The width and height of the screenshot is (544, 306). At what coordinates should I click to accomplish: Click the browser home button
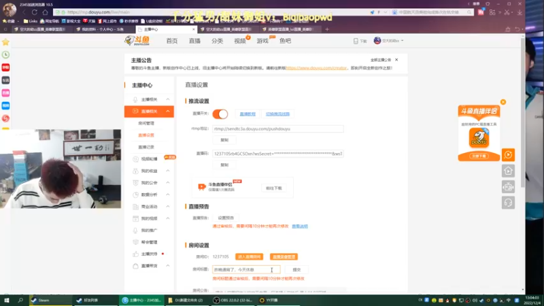pos(45,12)
